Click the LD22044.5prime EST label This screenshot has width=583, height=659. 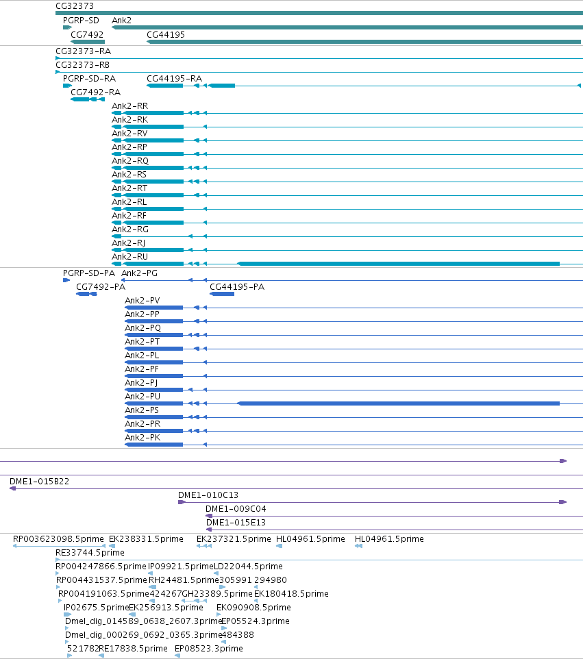(249, 567)
